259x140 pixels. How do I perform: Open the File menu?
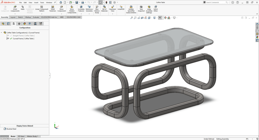(21, 3)
